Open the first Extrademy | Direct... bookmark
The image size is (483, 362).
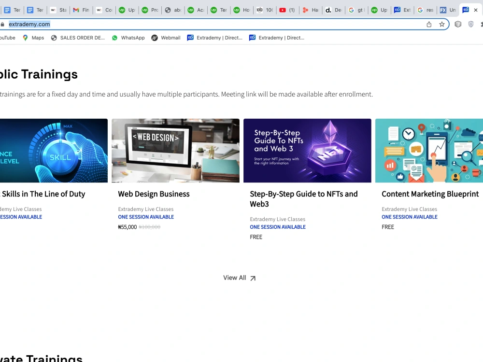click(x=215, y=38)
